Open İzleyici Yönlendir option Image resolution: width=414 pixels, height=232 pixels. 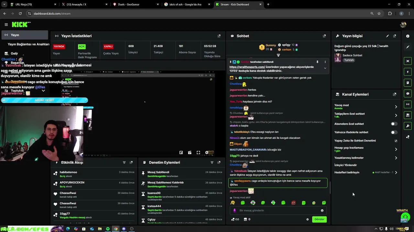point(345,165)
